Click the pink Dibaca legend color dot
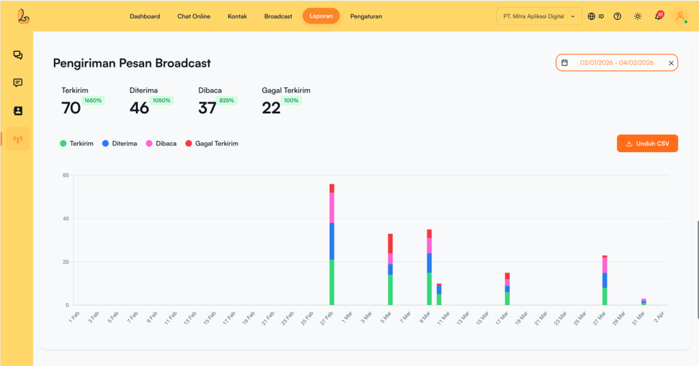Viewport: 699px width, 366px height. click(149, 144)
